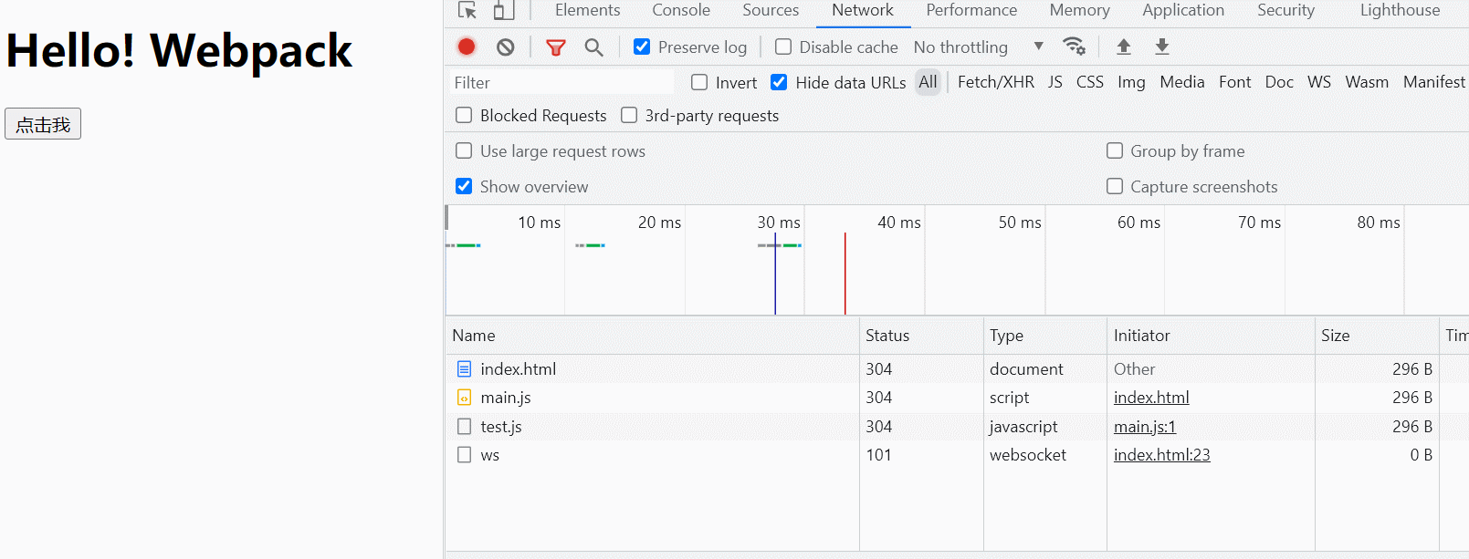
Task: Activate the inspect element picker icon
Action: click(467, 11)
